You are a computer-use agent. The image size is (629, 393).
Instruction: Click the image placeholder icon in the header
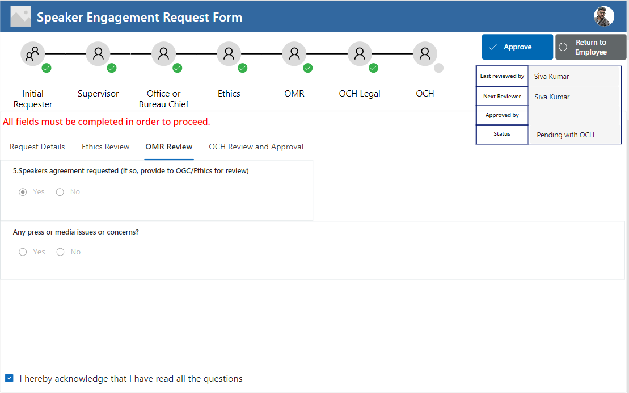(x=20, y=16)
